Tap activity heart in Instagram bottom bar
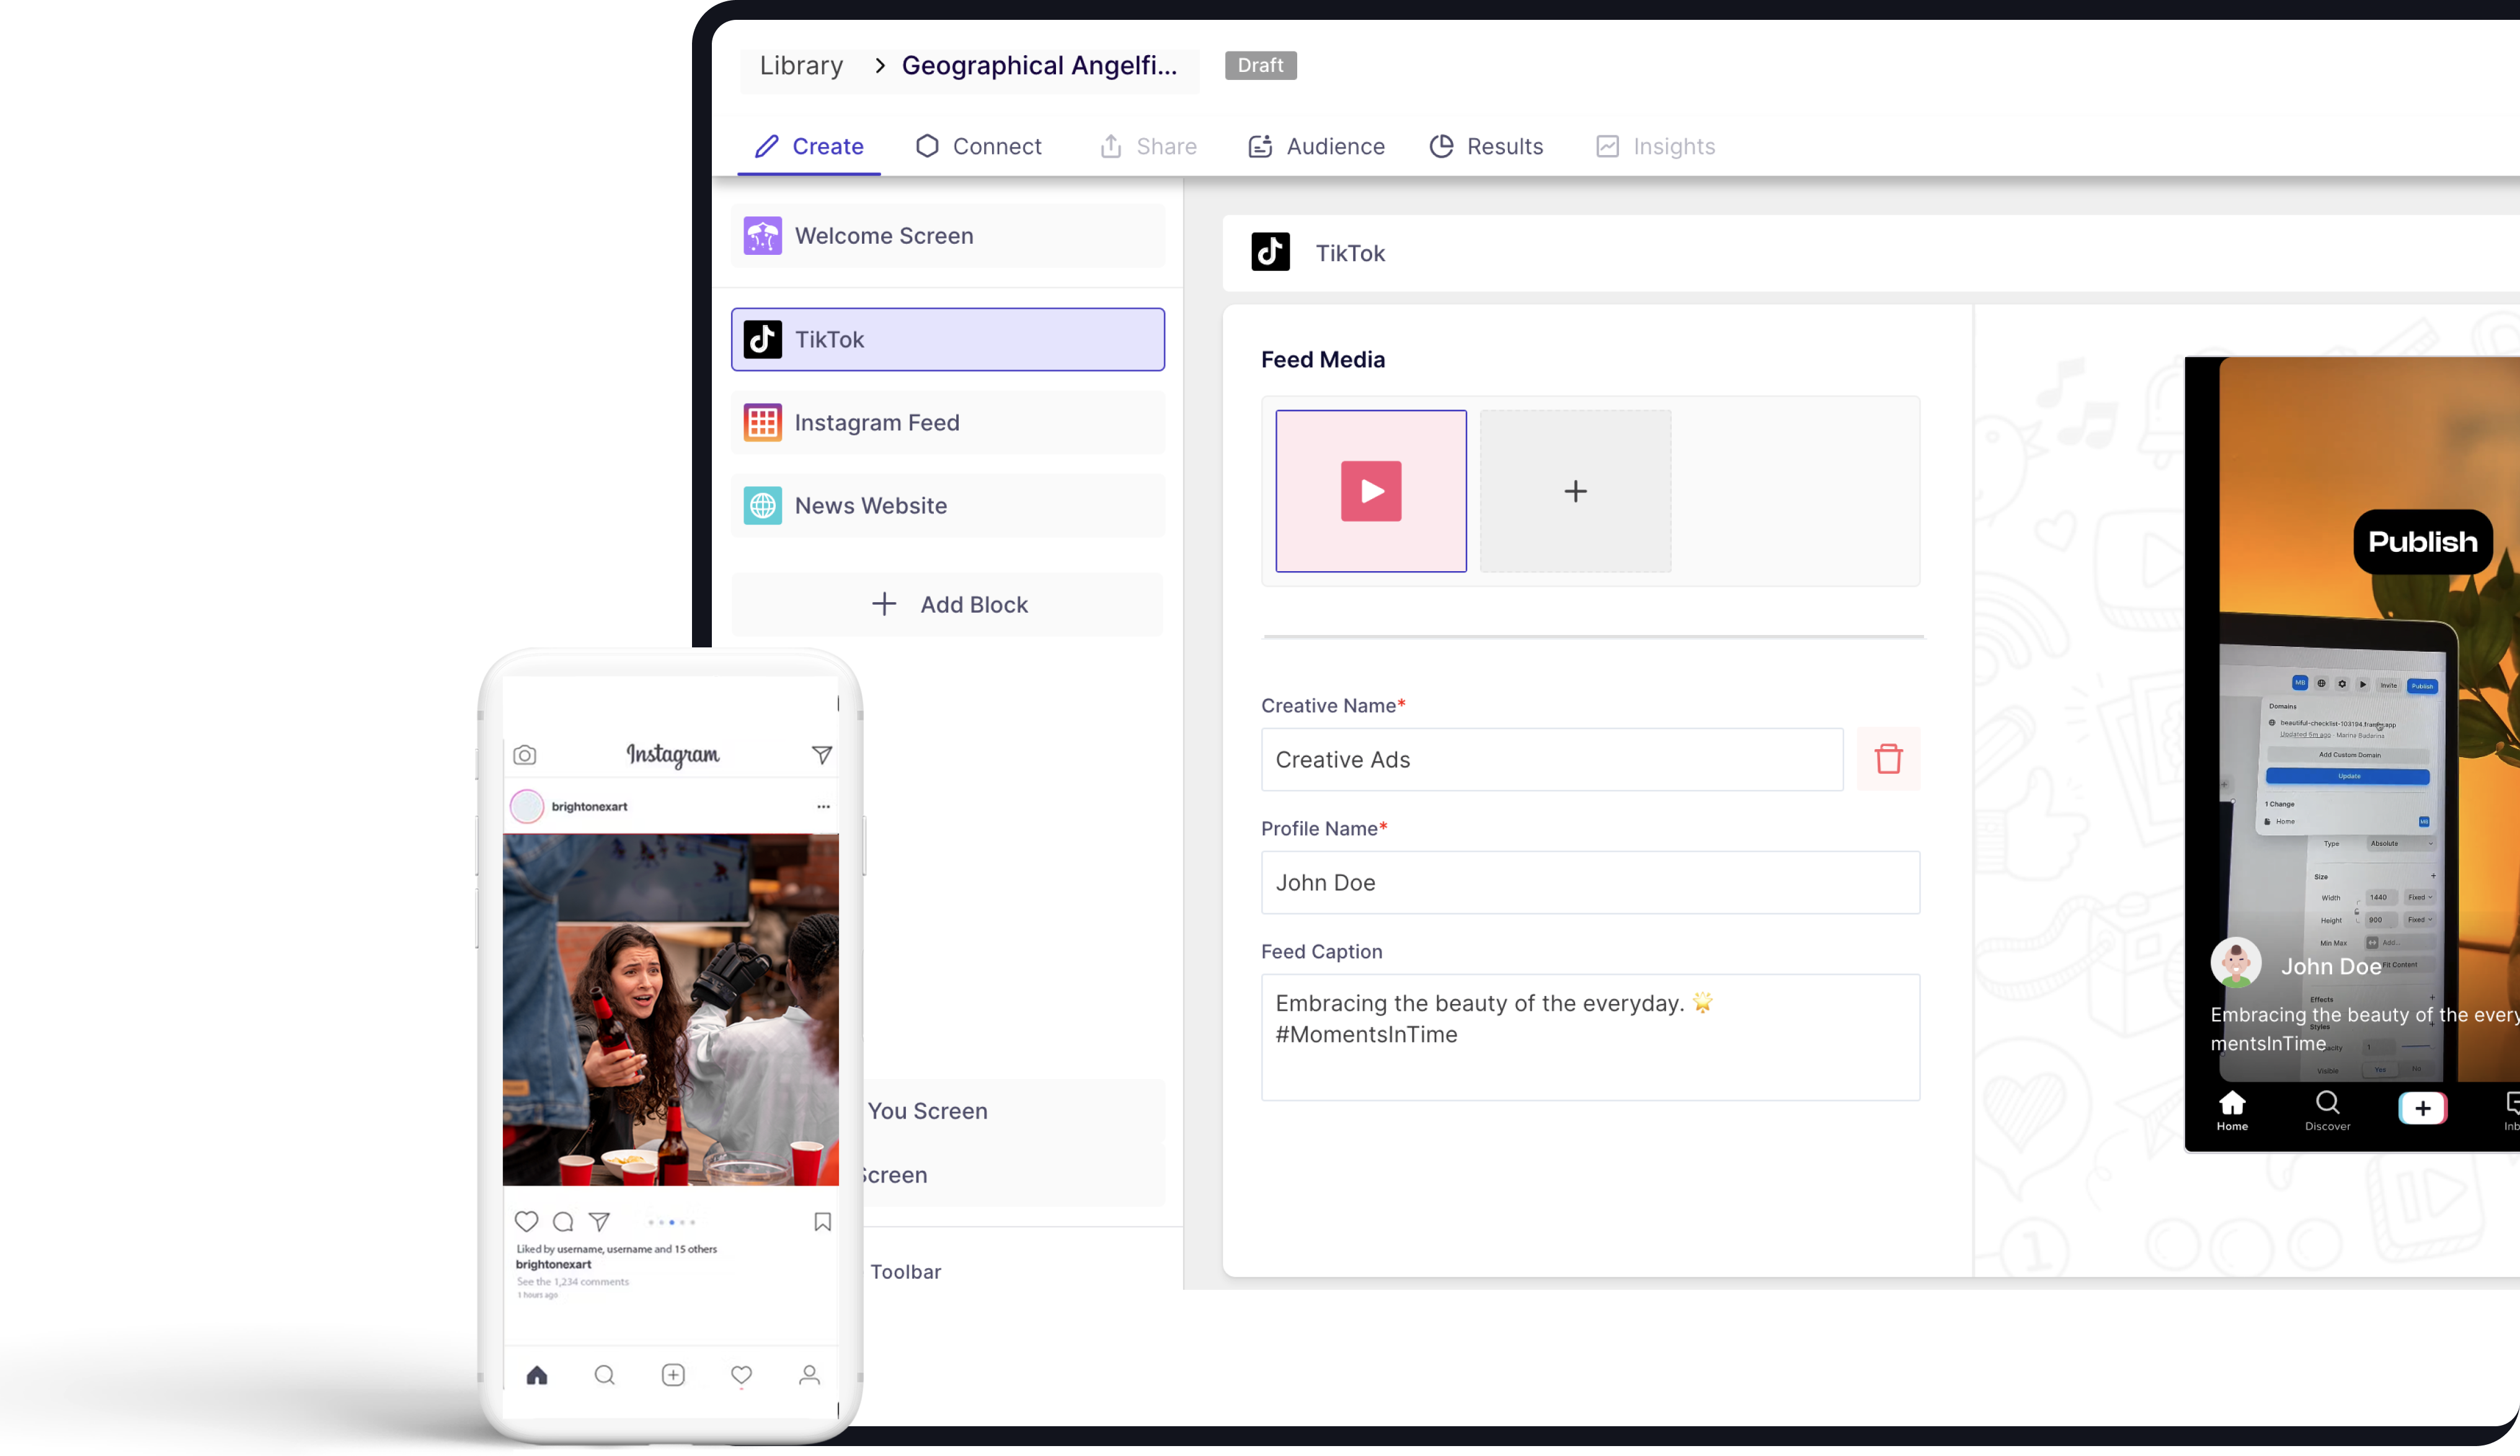2520x1456 pixels. point(741,1375)
